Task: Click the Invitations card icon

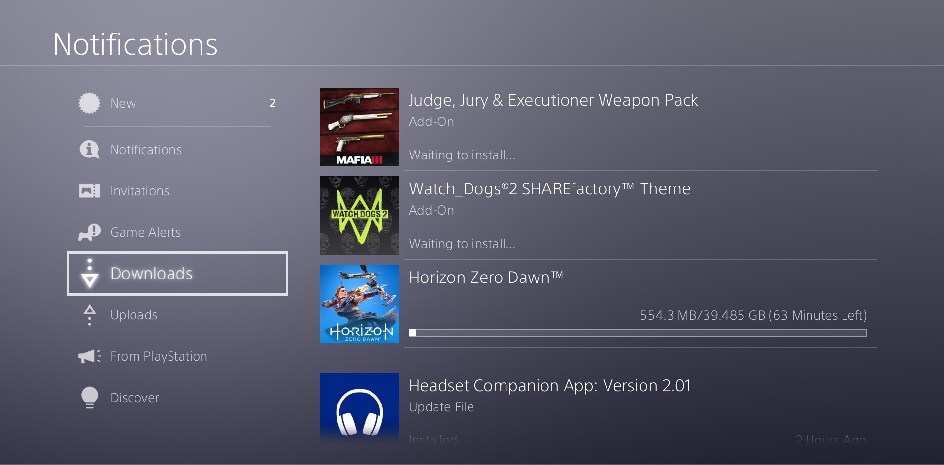Action: 89,190
